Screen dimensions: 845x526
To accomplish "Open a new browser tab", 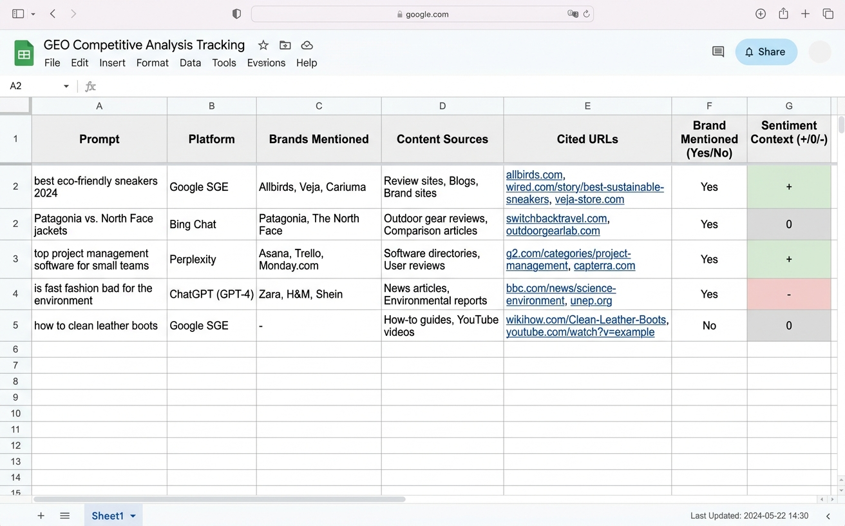I will 805,14.
